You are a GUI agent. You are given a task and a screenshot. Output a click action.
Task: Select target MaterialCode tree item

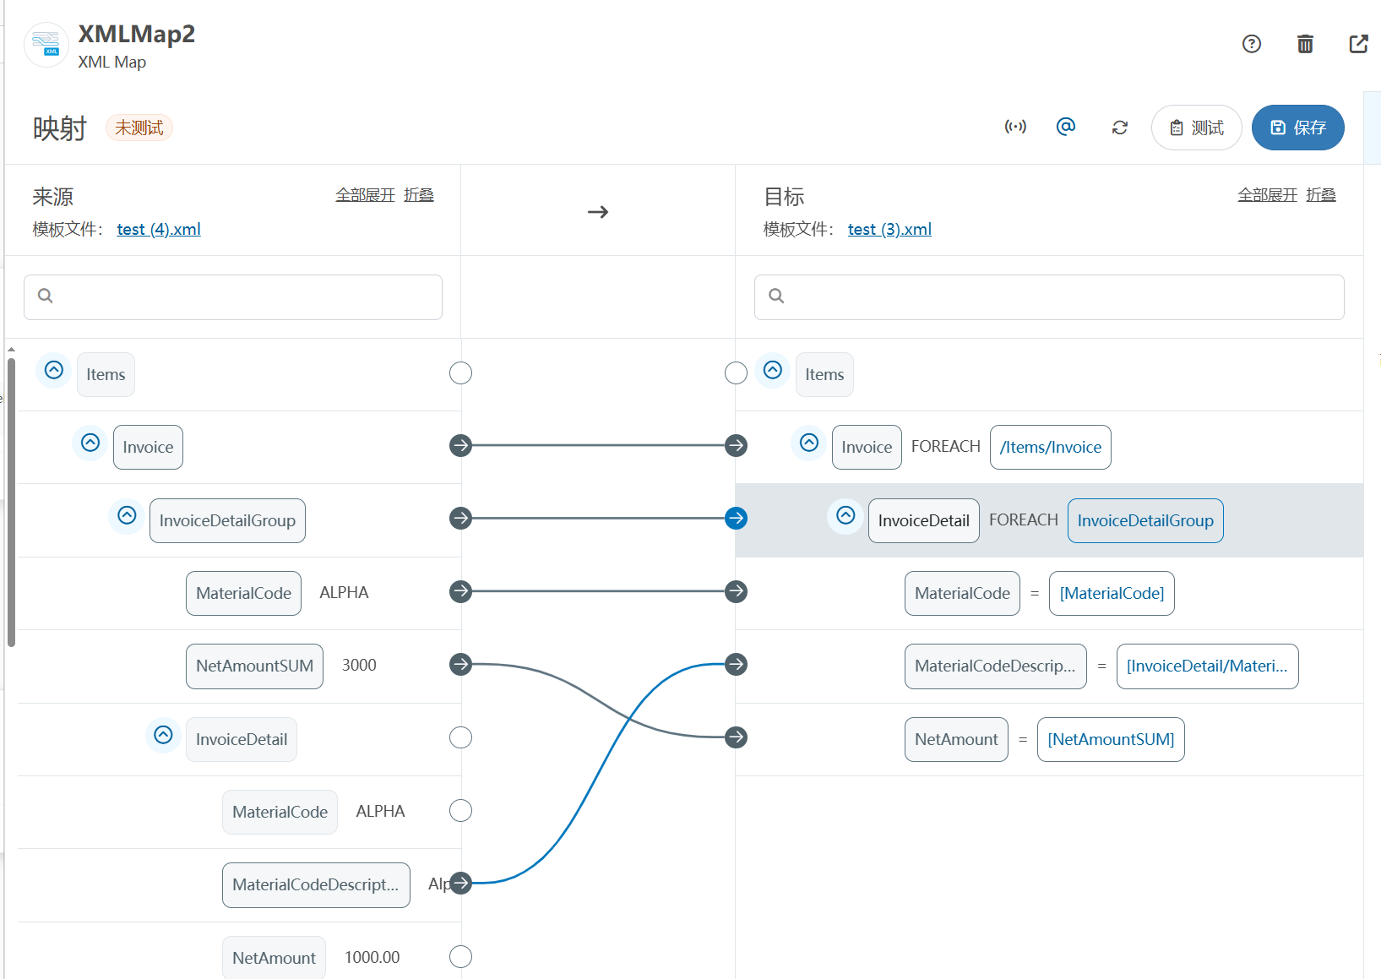[961, 594]
